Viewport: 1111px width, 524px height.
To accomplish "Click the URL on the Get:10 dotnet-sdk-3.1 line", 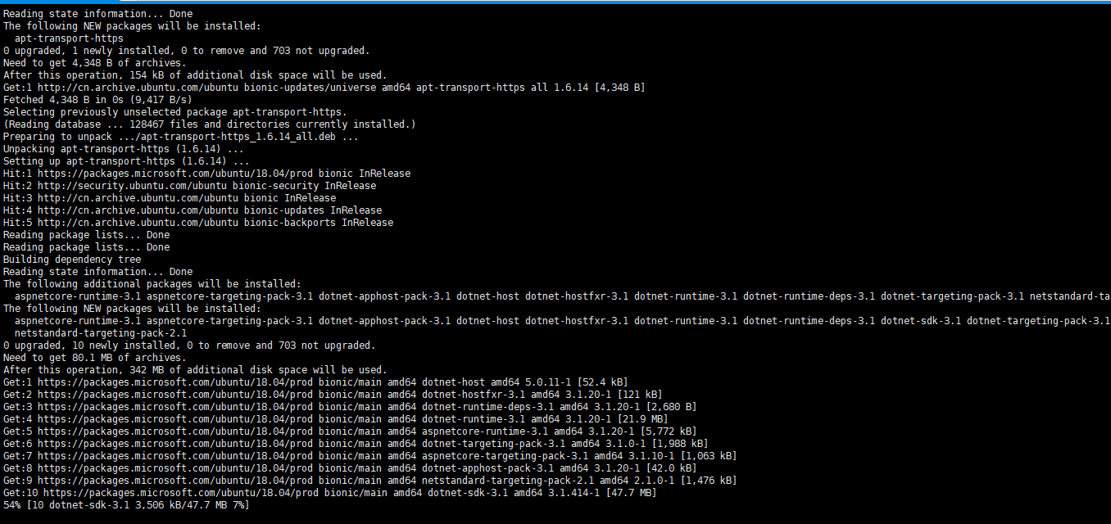I will tap(175, 493).
